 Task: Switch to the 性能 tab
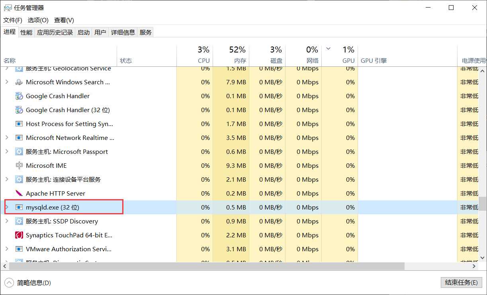point(26,33)
